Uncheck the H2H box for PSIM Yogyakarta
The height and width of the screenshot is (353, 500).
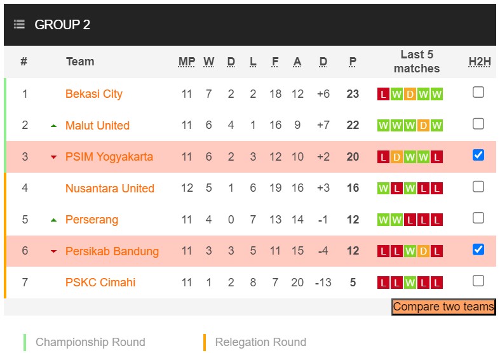pyautogui.click(x=478, y=155)
